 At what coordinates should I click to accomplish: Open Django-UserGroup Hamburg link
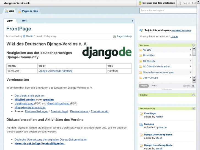[55, 71]
